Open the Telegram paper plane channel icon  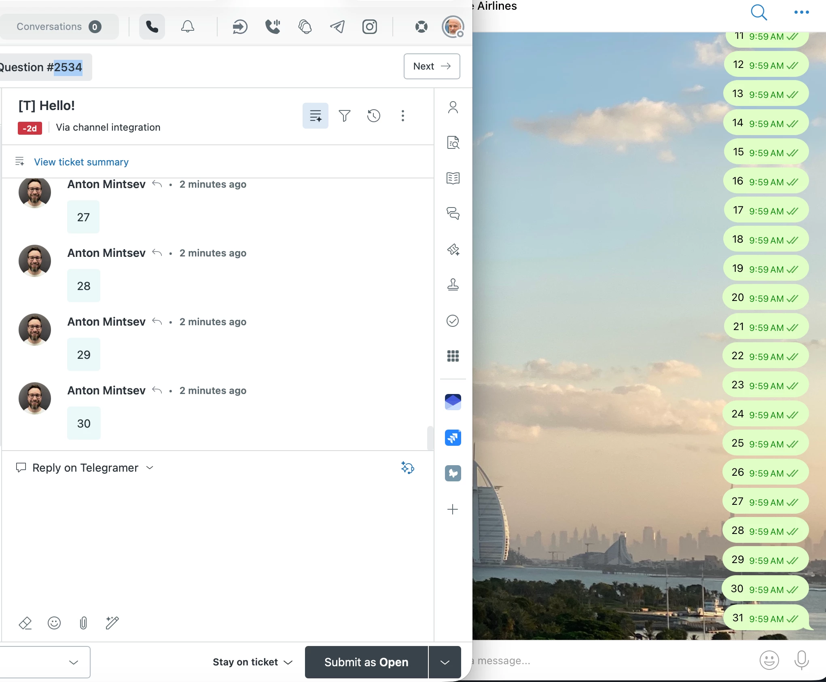[337, 27]
